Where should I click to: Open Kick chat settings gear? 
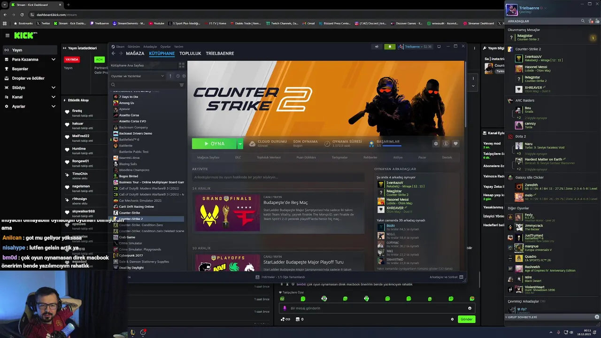point(452,319)
